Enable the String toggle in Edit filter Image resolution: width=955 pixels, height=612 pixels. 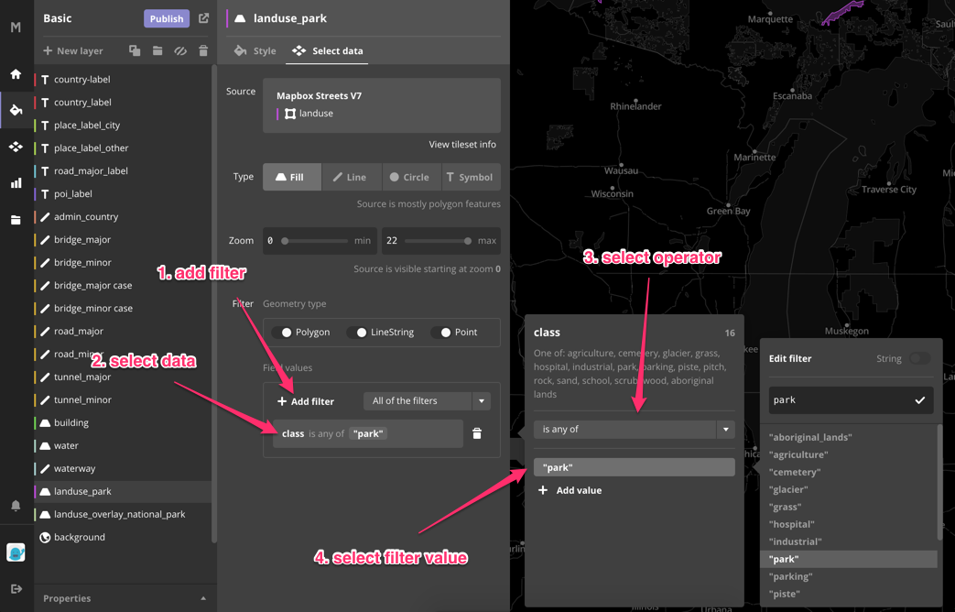[919, 358]
